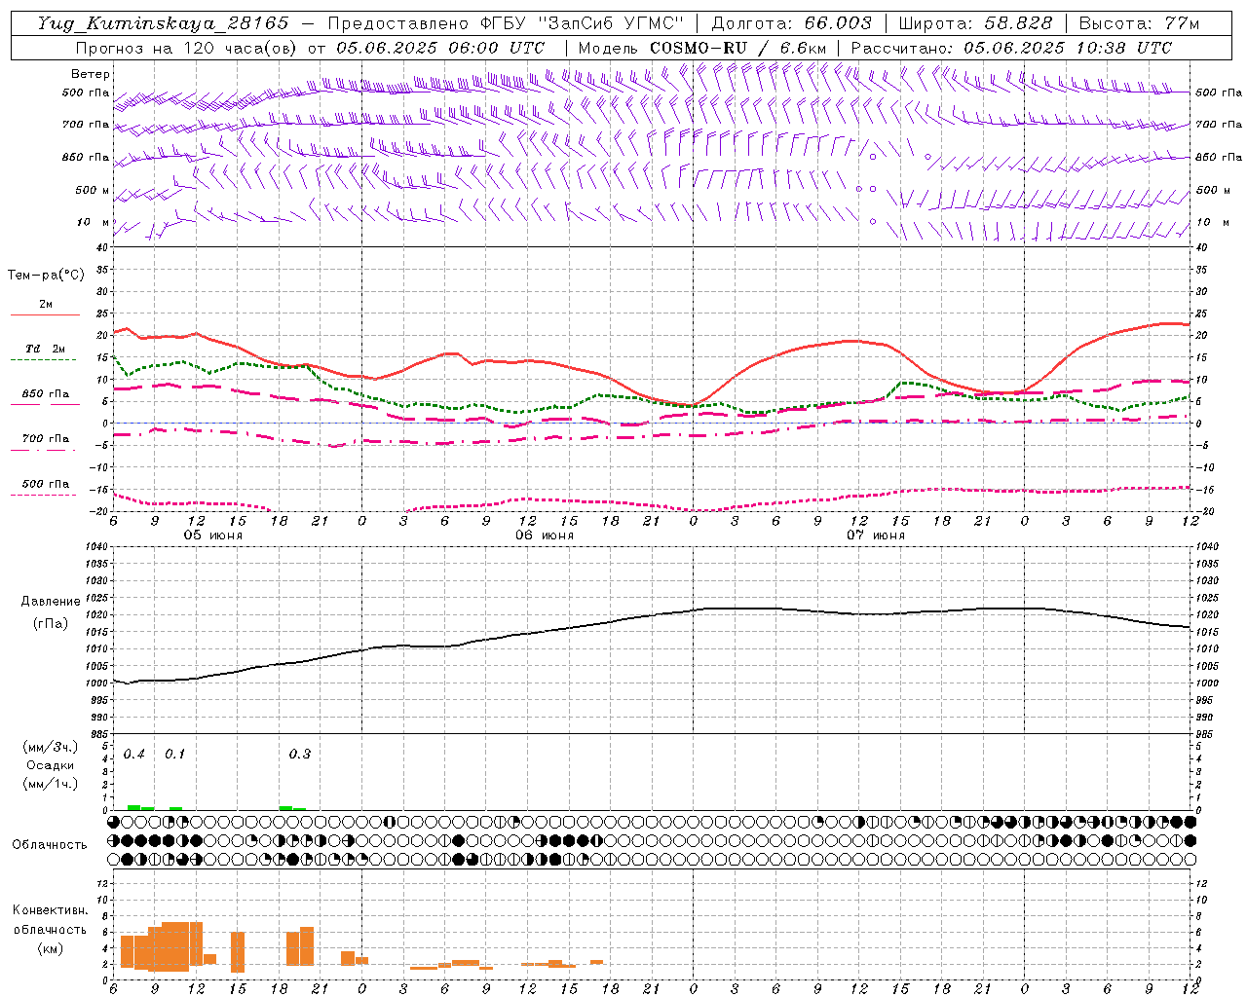This screenshot has width=1247, height=997.
Task: Click the 'Модель COSMO-RU / 6.6км' text
Action: (701, 48)
